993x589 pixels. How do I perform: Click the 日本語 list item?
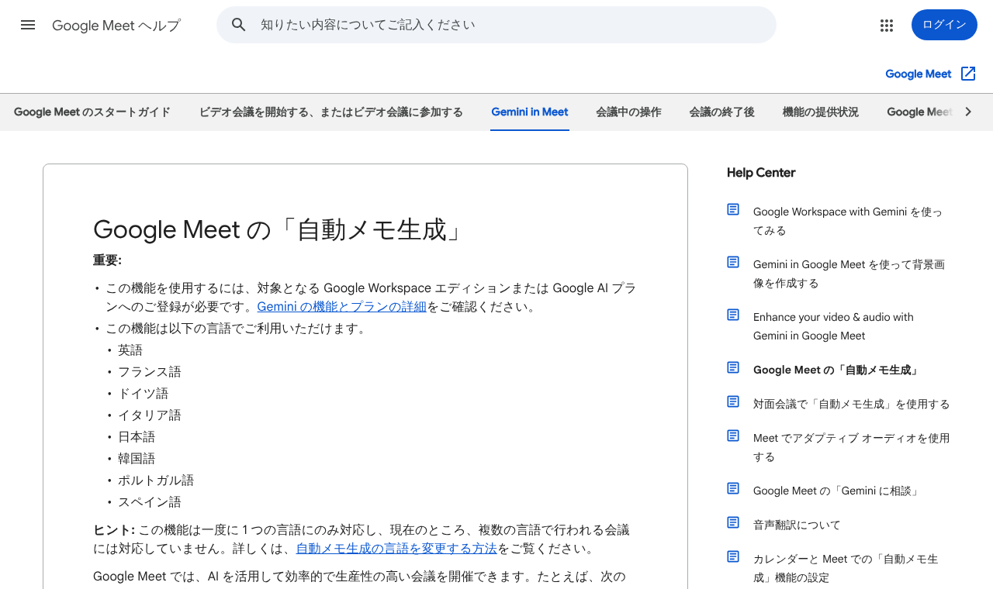click(137, 436)
